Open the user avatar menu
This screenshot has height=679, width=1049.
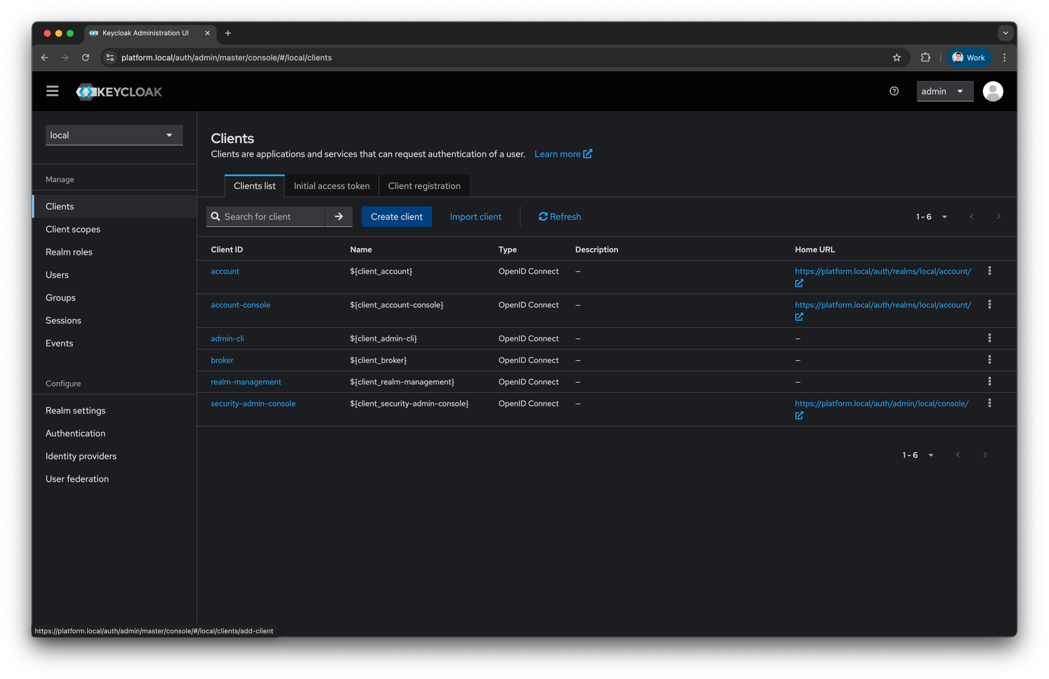(993, 91)
